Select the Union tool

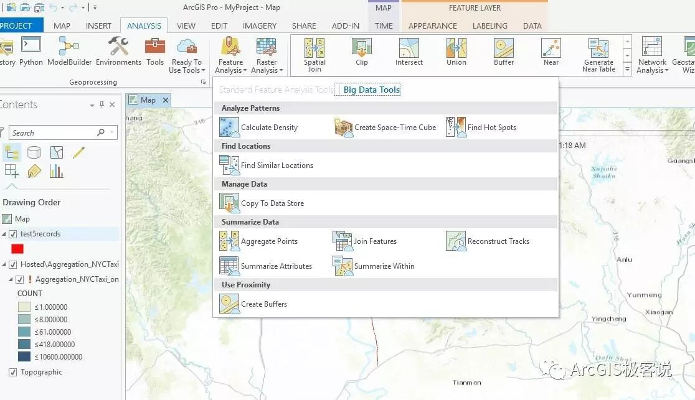click(x=456, y=52)
